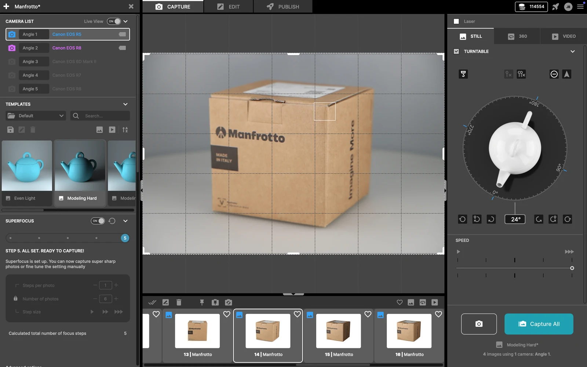Select the STILL mode tab
587x367 pixels.
coord(471,36)
